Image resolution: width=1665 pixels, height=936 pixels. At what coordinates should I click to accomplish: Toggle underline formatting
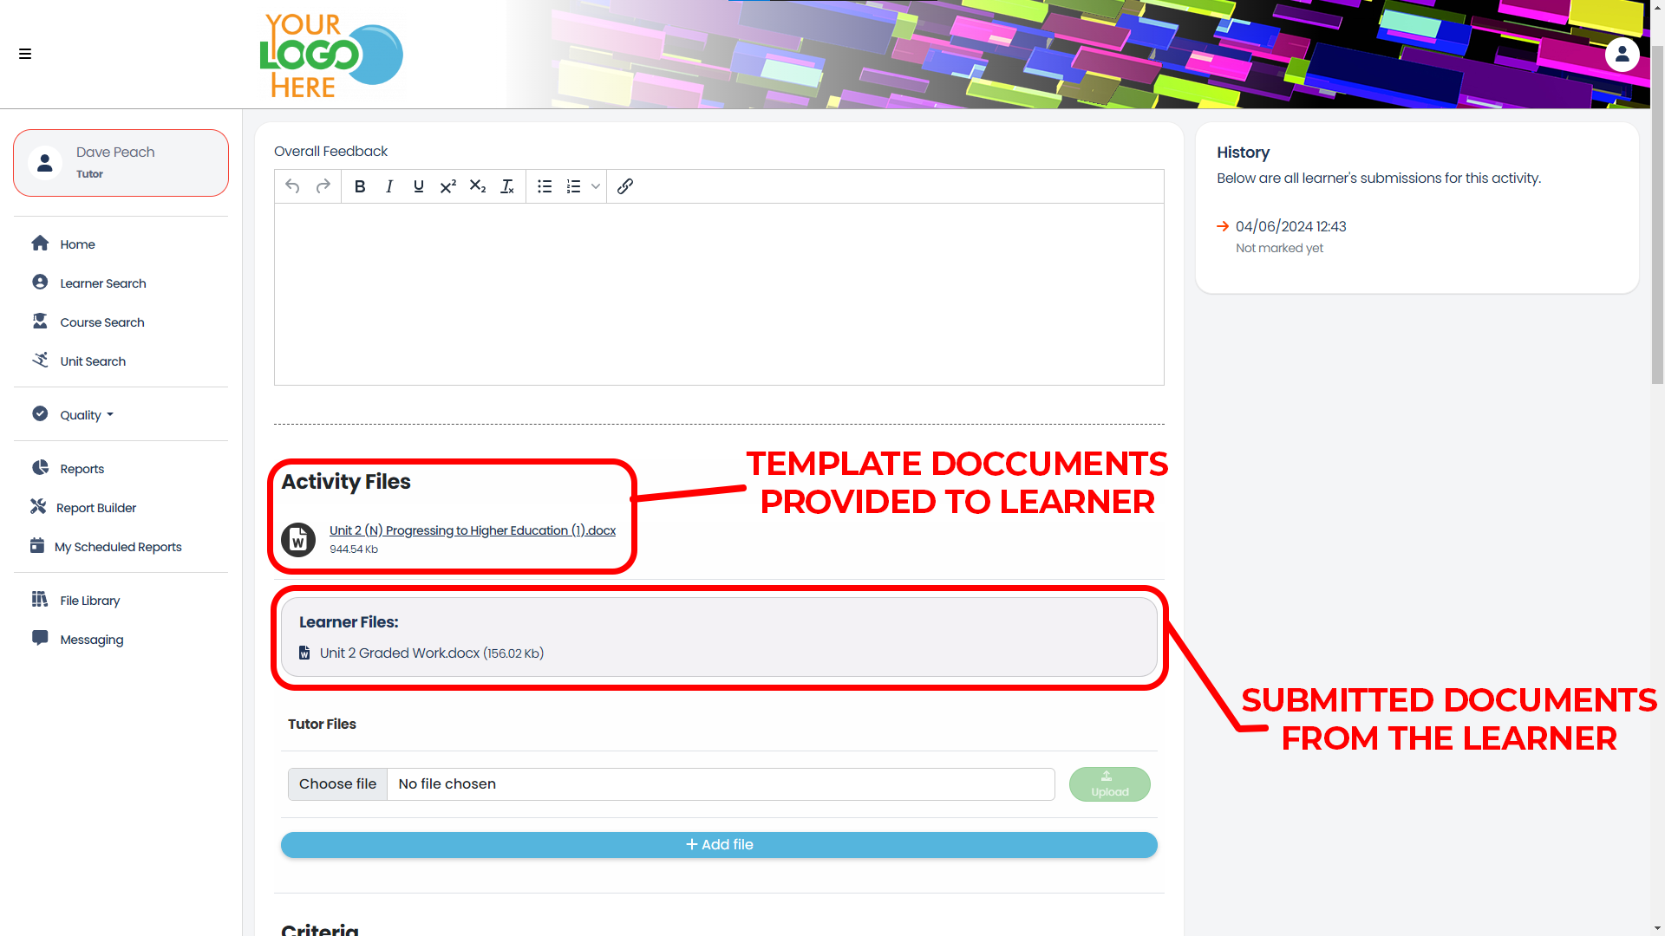[x=419, y=186]
